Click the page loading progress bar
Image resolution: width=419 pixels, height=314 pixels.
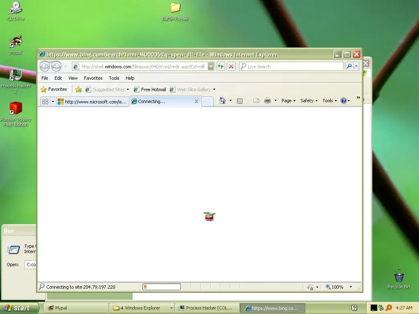click(162, 287)
